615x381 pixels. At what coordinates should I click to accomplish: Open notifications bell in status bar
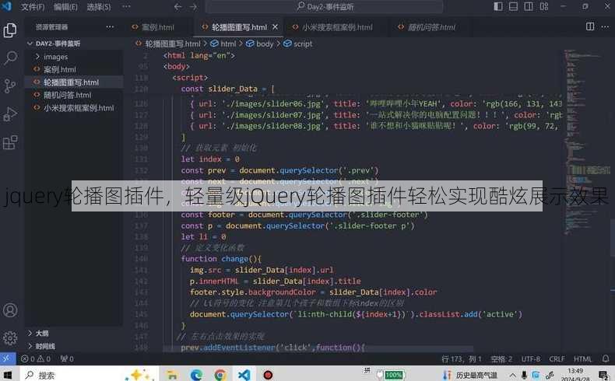606,358
